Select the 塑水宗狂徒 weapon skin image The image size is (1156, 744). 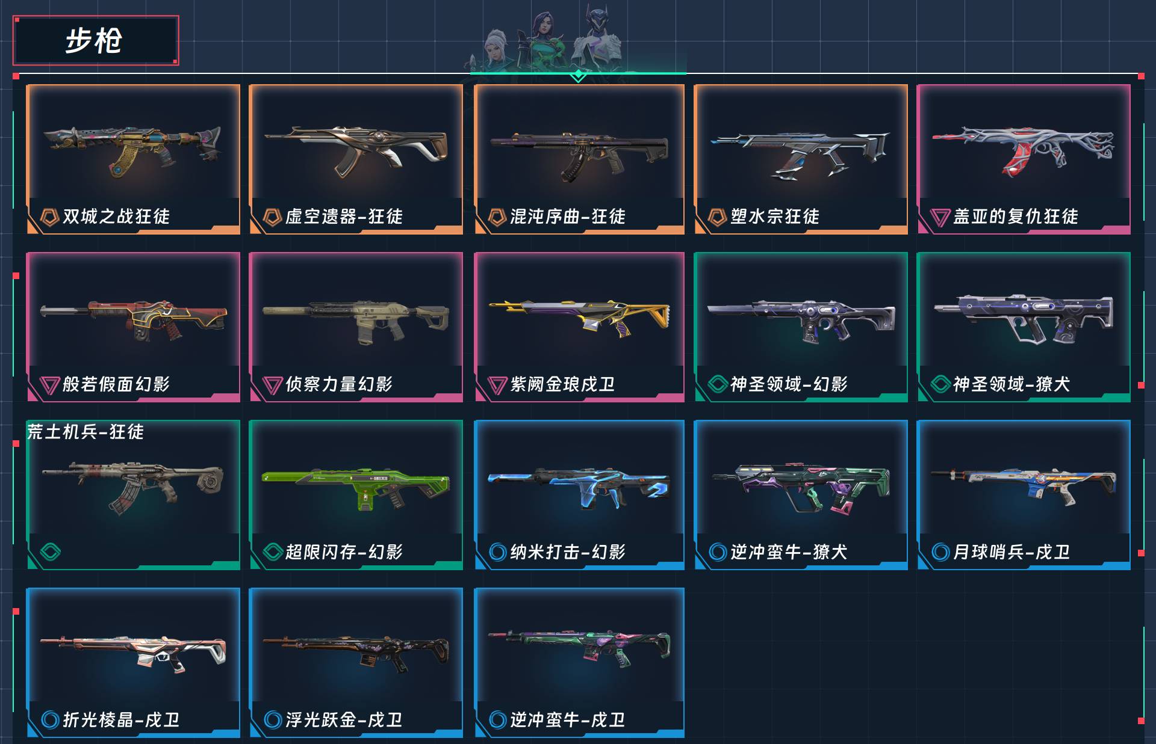[x=801, y=155]
